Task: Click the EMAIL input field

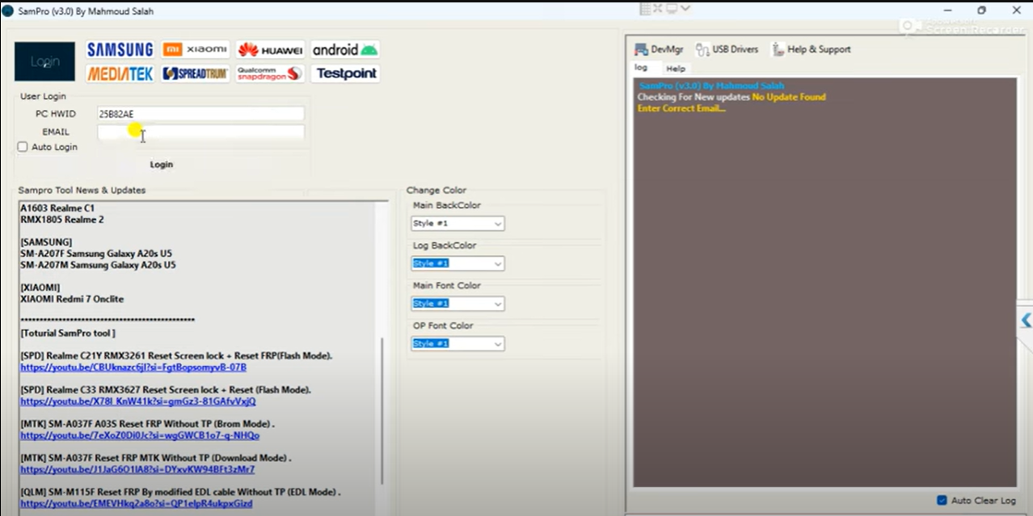Action: click(x=200, y=132)
